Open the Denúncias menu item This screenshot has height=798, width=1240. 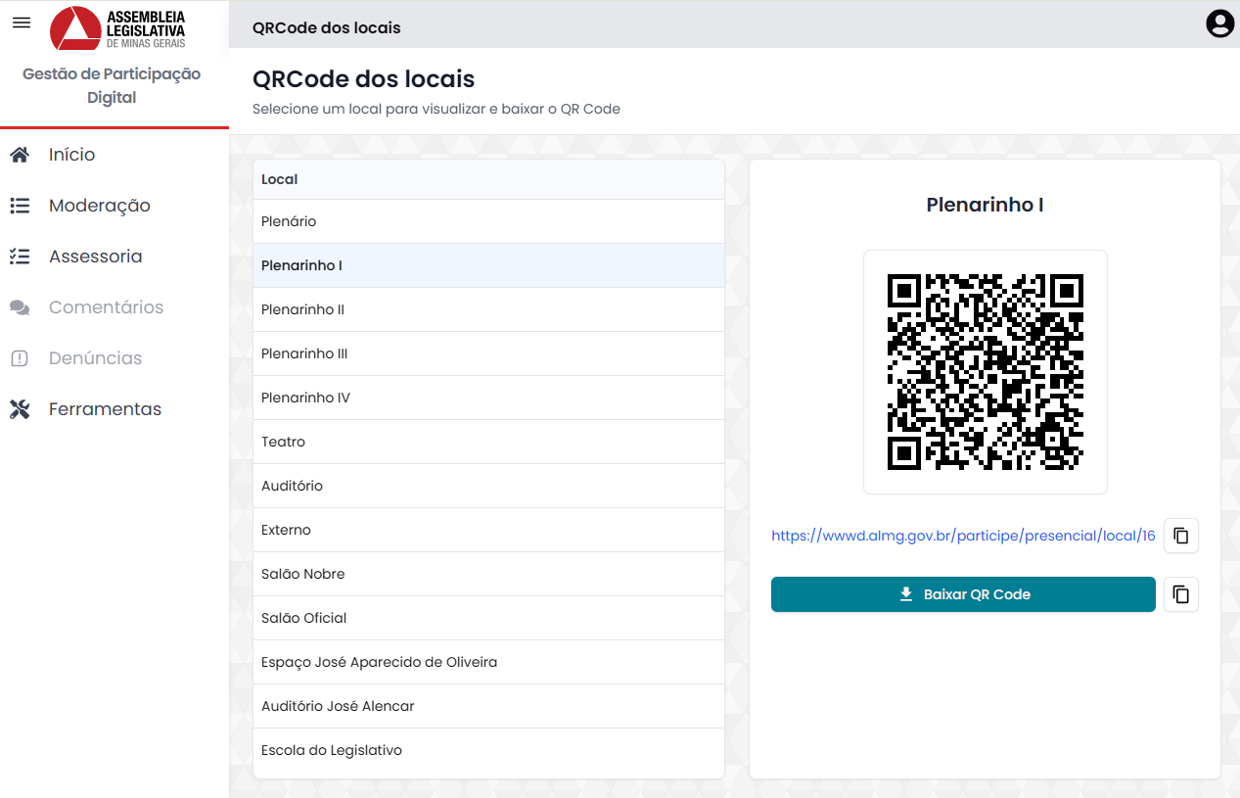[x=95, y=358]
